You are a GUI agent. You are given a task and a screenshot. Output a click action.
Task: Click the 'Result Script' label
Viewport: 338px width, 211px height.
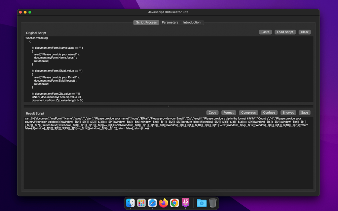tap(35, 114)
